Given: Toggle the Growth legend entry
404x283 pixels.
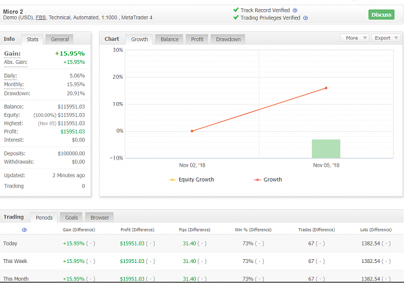Looking at the screenshot, I should 268,180.
